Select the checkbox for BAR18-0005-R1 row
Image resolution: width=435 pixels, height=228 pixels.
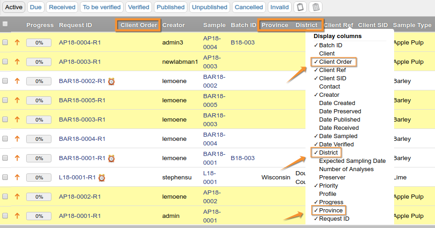click(5, 100)
